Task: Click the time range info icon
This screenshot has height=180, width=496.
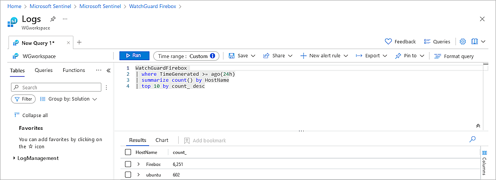Action: pos(213,56)
